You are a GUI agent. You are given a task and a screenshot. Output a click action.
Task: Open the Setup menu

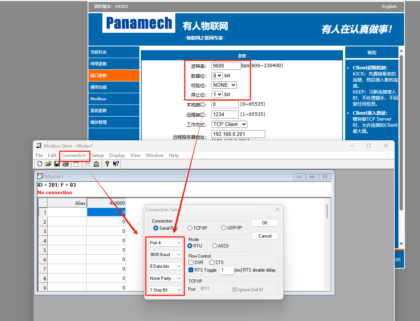tap(97, 155)
